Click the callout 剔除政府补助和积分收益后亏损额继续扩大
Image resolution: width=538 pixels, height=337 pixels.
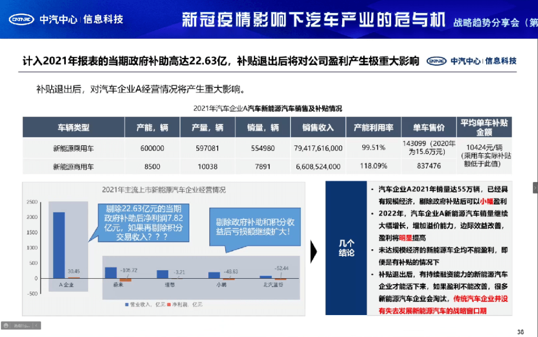click(255, 227)
